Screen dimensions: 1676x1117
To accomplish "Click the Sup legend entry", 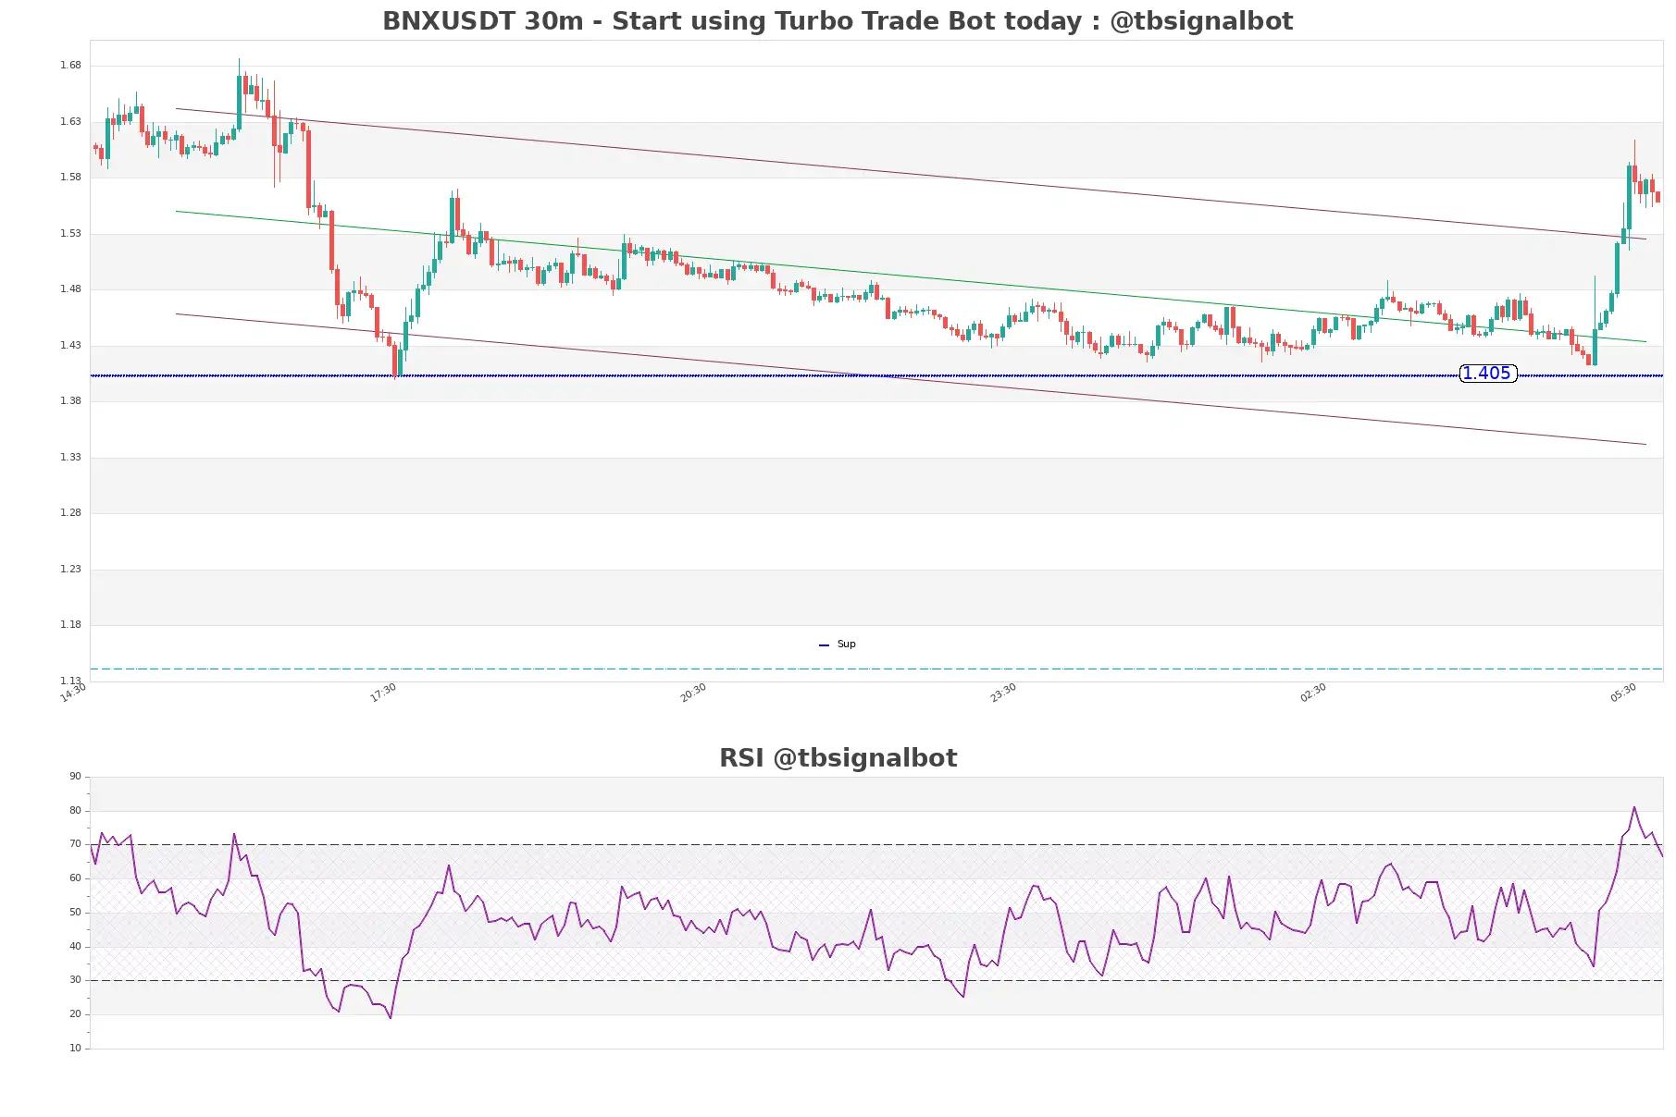I will [x=838, y=644].
